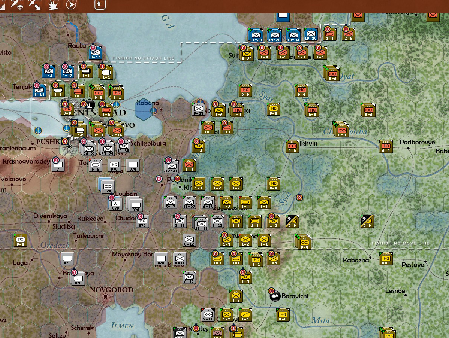449x338 pixels.
Task: Select the Finnish 3=17 unit next to Rautu
Action: 95,53
